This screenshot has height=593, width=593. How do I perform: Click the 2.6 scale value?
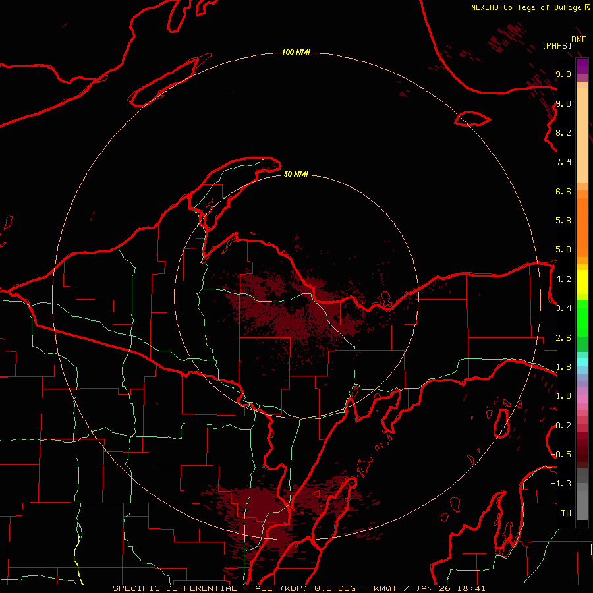tap(563, 338)
